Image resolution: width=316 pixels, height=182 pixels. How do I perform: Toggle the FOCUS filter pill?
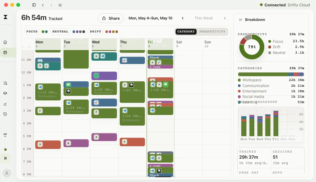pyautogui.click(x=32, y=32)
